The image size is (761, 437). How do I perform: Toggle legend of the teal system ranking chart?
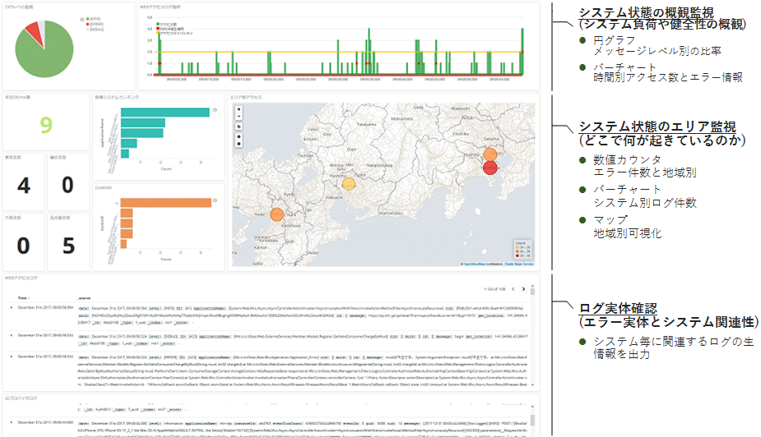216,108
